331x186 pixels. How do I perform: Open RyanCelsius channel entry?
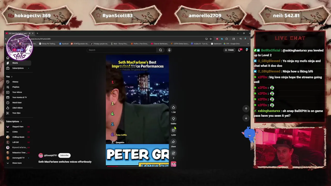[18, 148]
